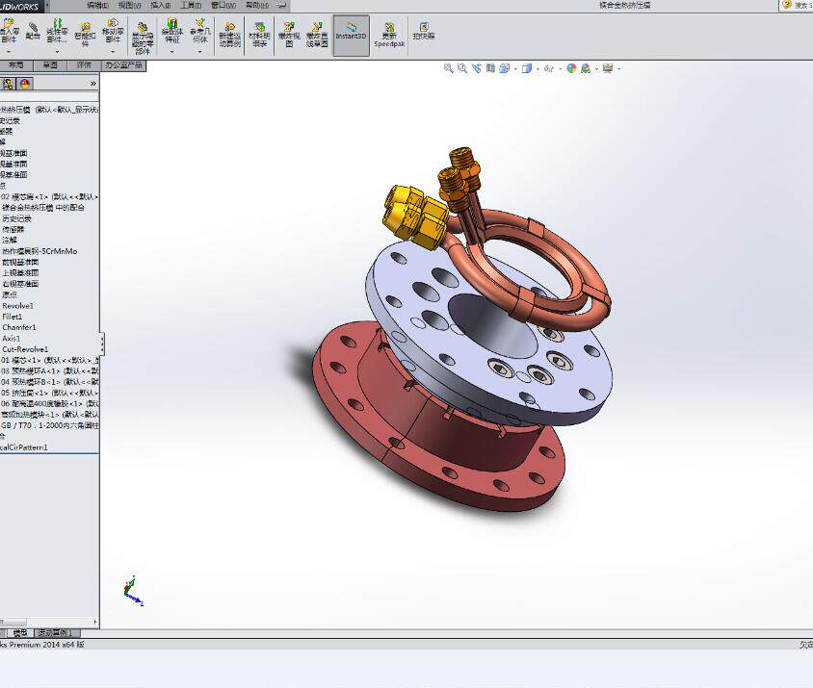Switch to the Sketch (草图) tab
813x688 pixels.
tap(50, 65)
